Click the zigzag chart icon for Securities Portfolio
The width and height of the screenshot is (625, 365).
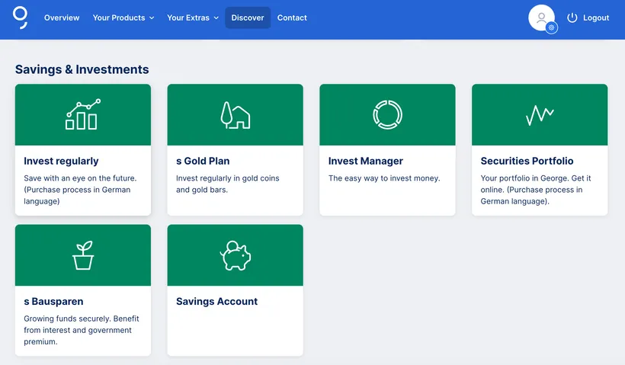coord(540,115)
